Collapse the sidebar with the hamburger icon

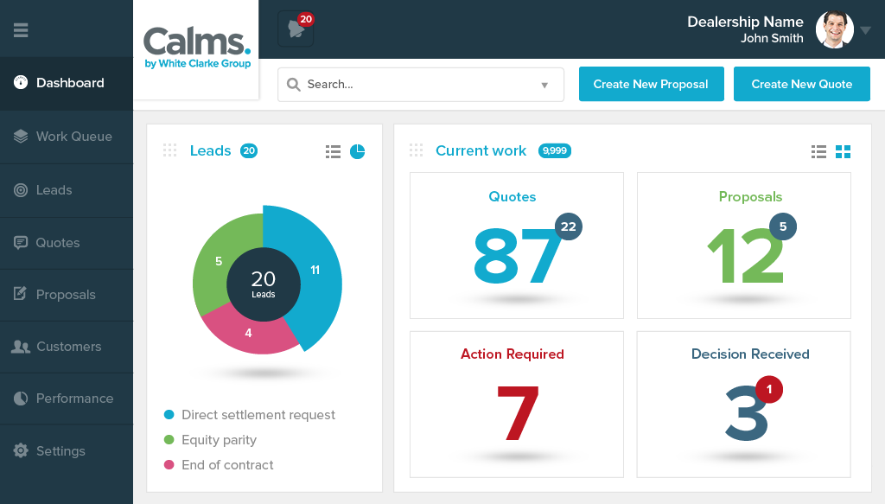pyautogui.click(x=21, y=29)
